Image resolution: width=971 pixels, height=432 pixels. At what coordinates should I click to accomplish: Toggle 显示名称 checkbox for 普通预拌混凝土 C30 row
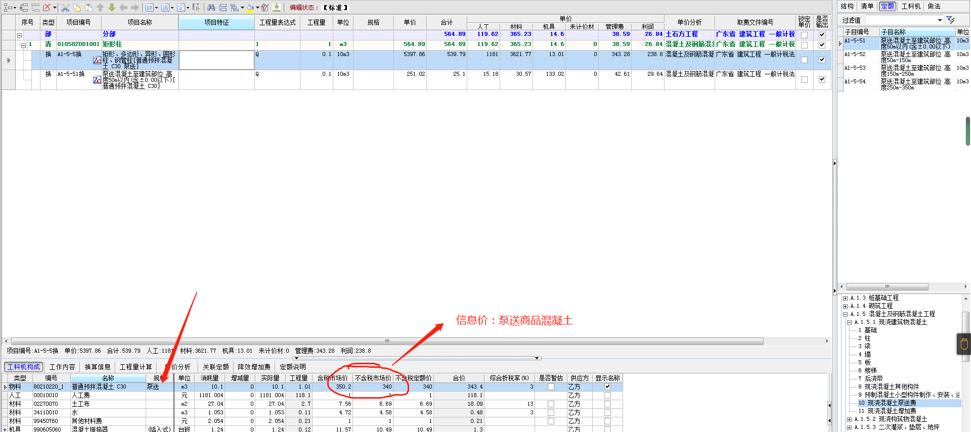click(x=607, y=387)
